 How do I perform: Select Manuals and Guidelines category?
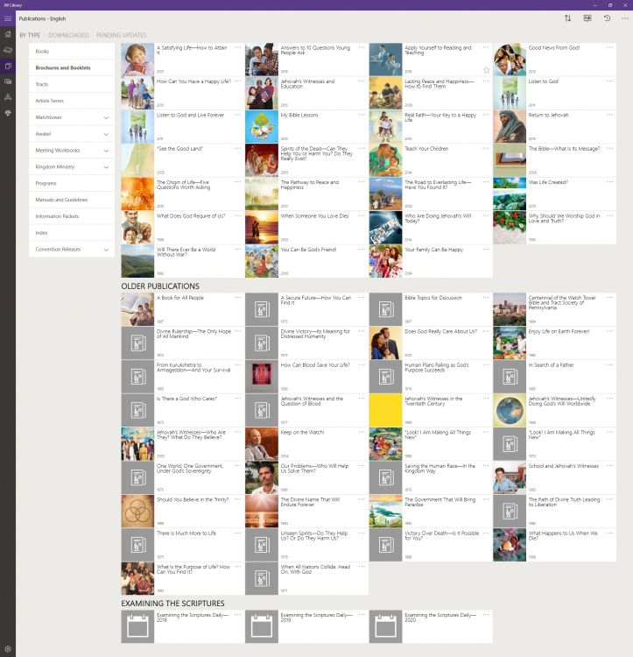click(72, 200)
